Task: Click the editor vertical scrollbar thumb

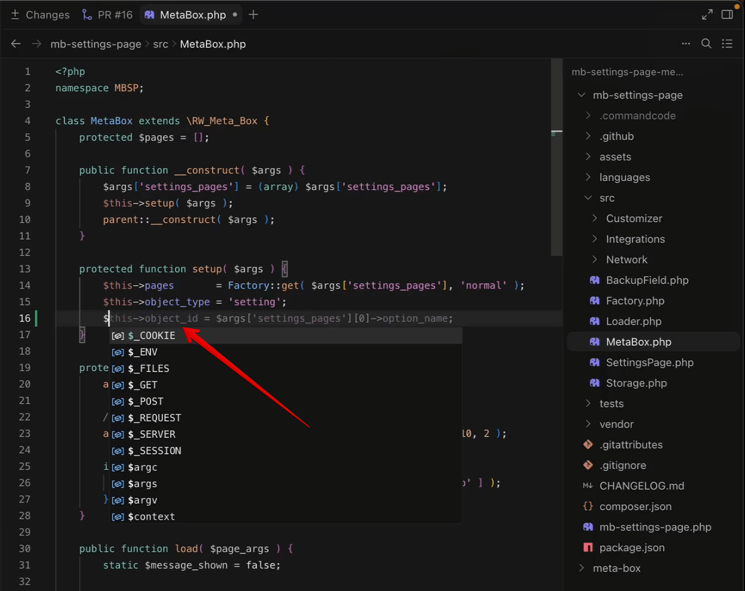Action: (556, 157)
